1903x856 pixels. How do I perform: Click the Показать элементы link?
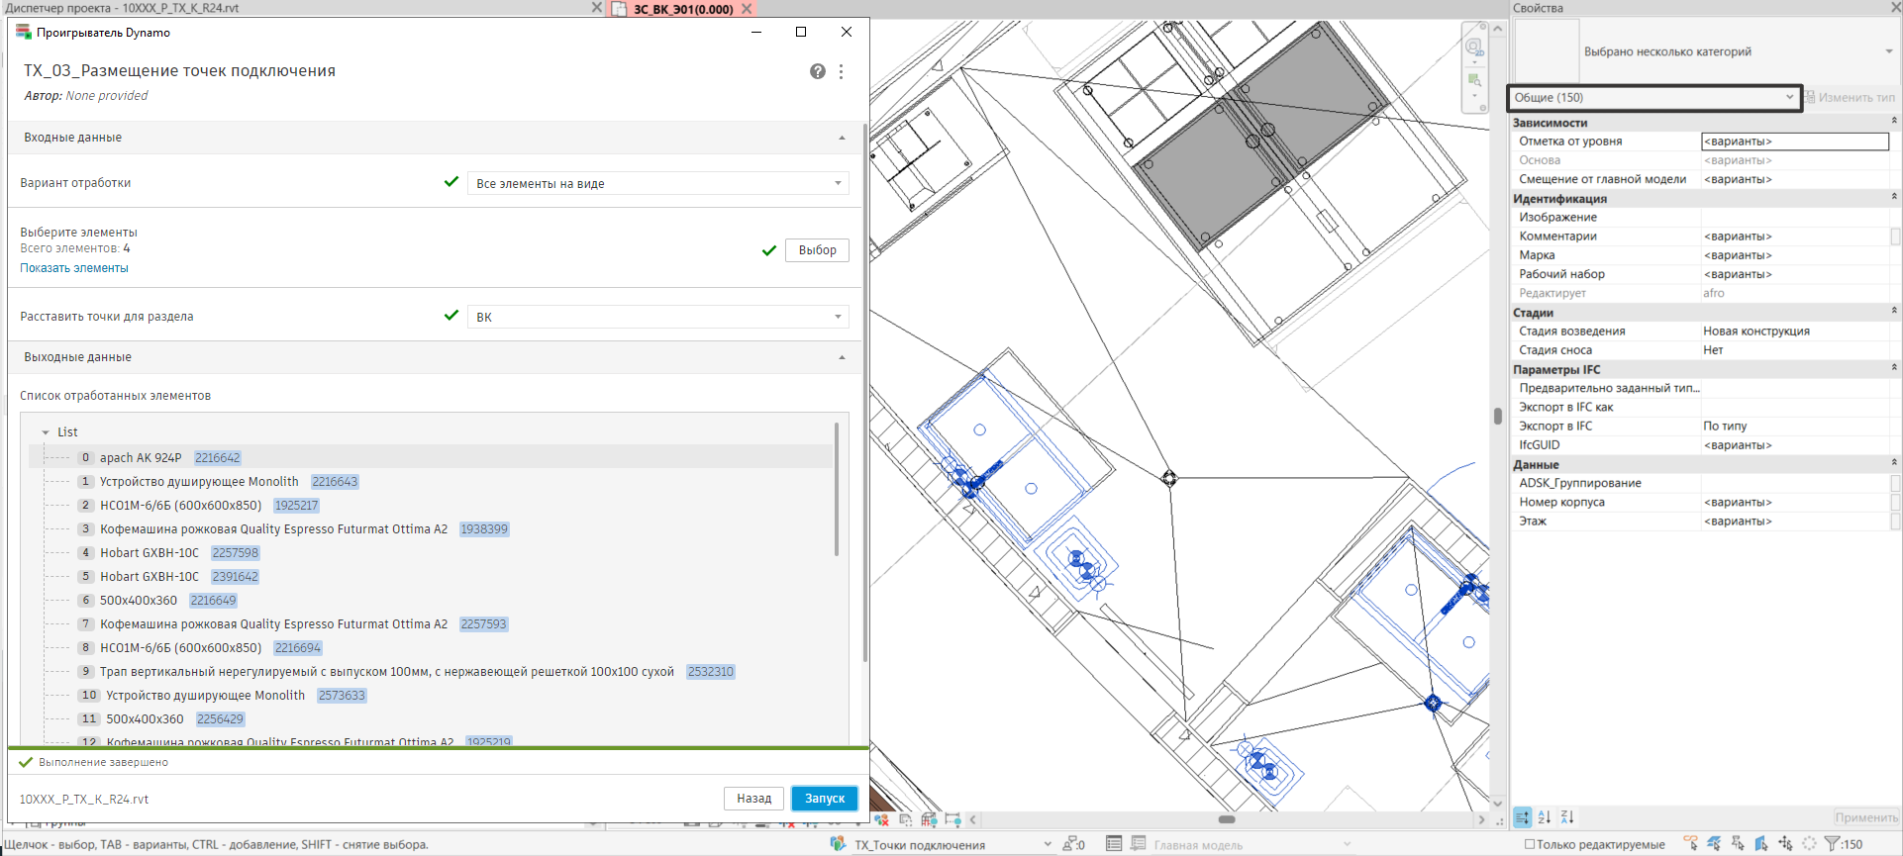tap(74, 268)
